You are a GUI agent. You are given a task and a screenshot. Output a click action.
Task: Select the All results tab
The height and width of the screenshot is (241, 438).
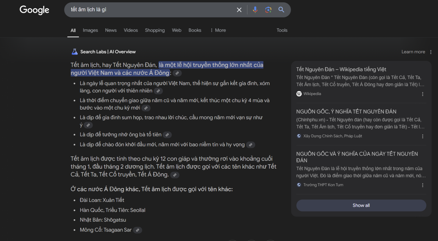click(x=73, y=30)
